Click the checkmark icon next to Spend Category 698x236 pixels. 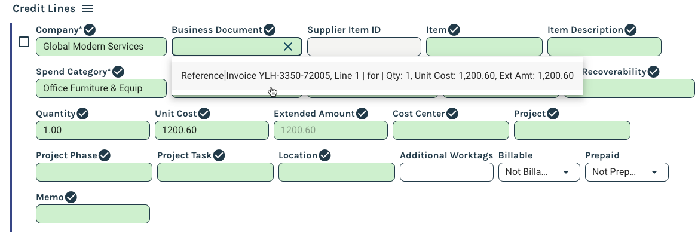click(118, 72)
